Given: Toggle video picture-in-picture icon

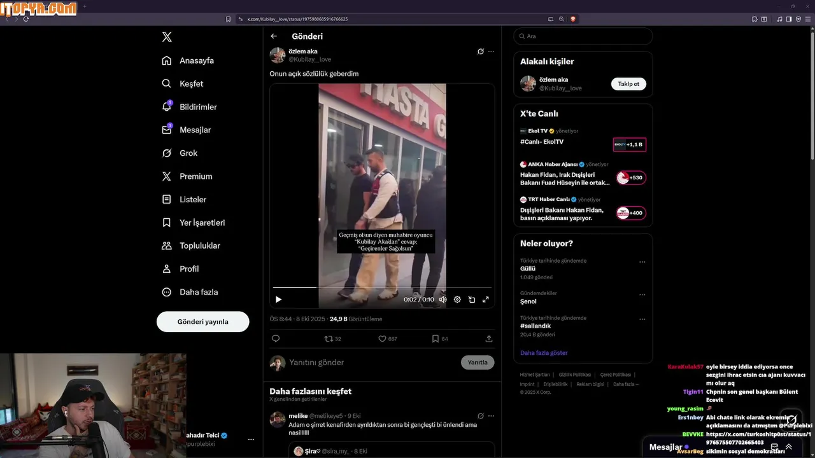Looking at the screenshot, I should click(x=472, y=300).
